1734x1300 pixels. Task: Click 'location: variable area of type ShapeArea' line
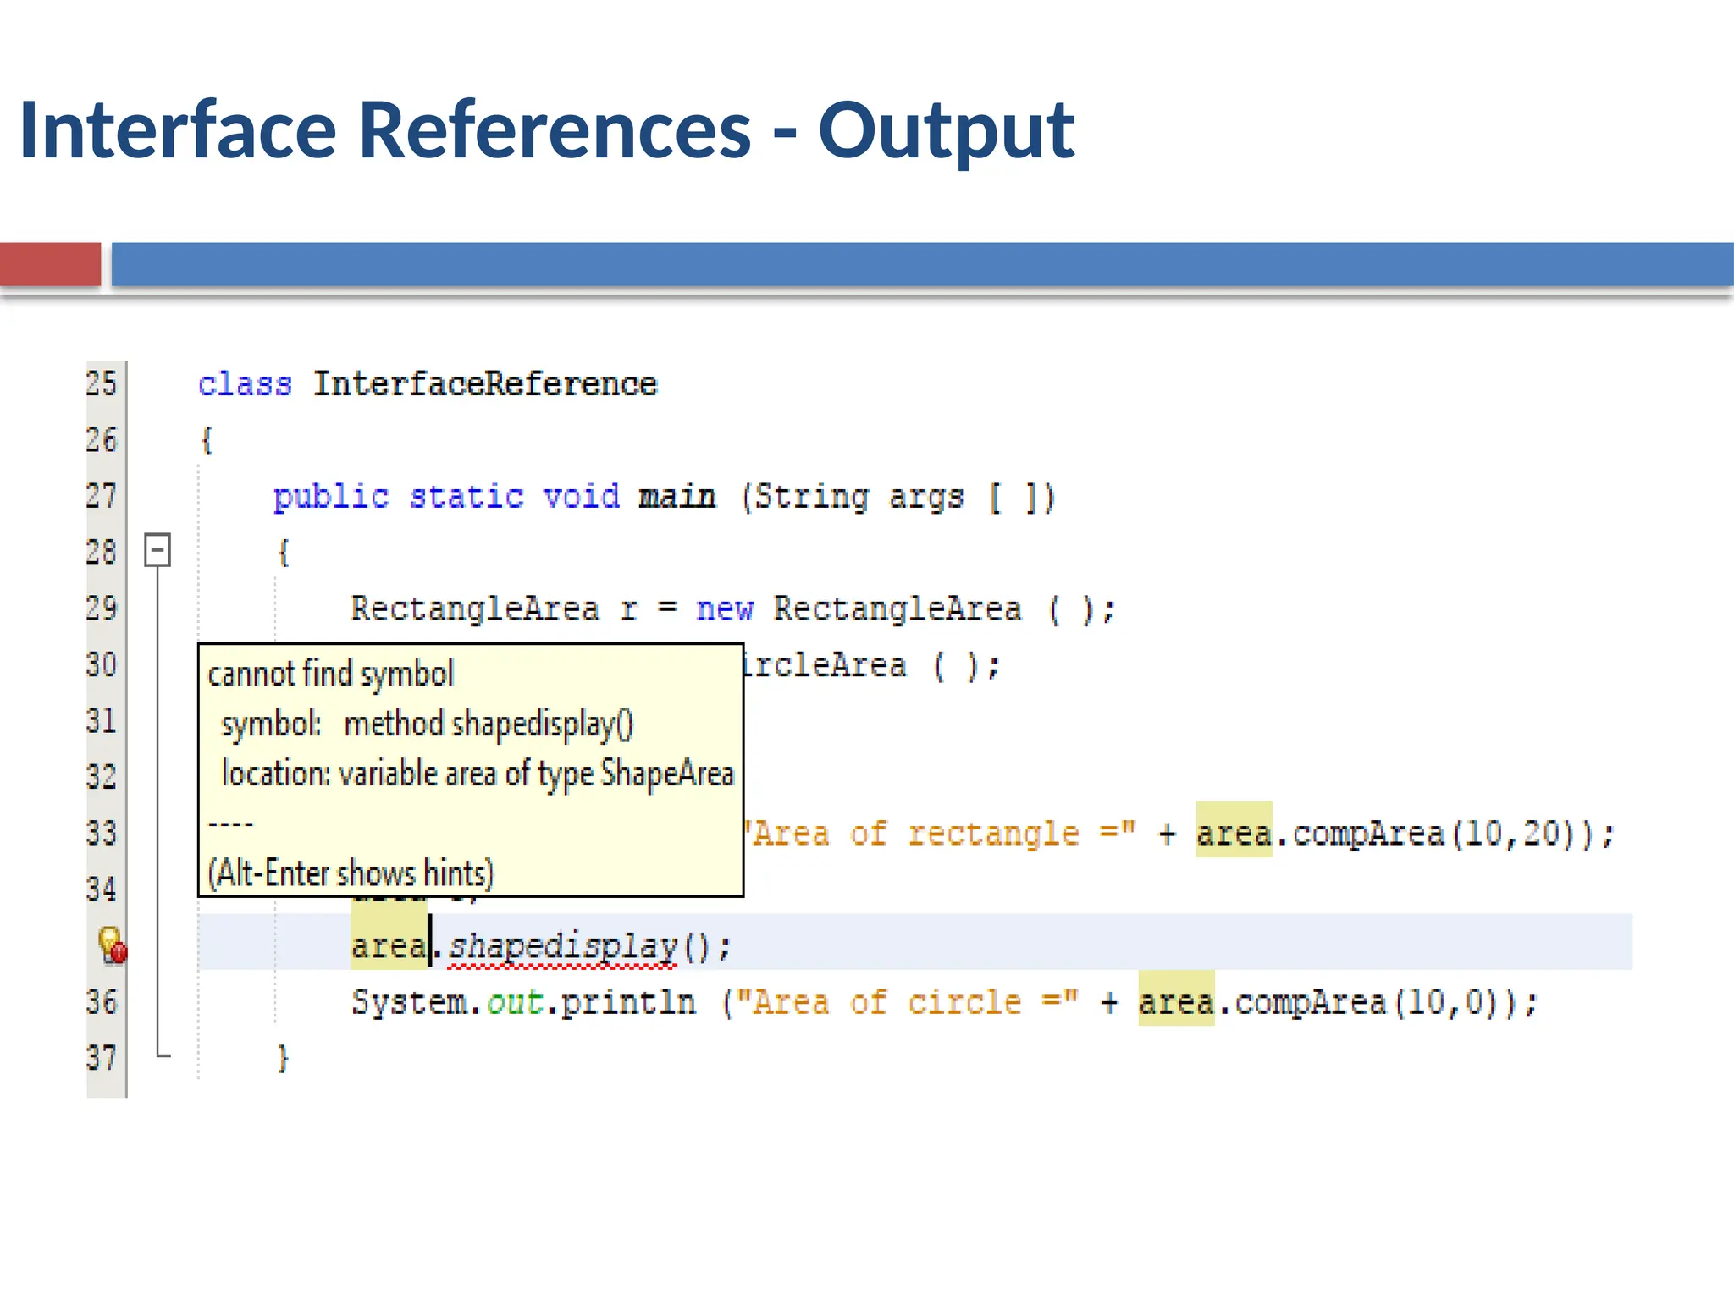(478, 774)
